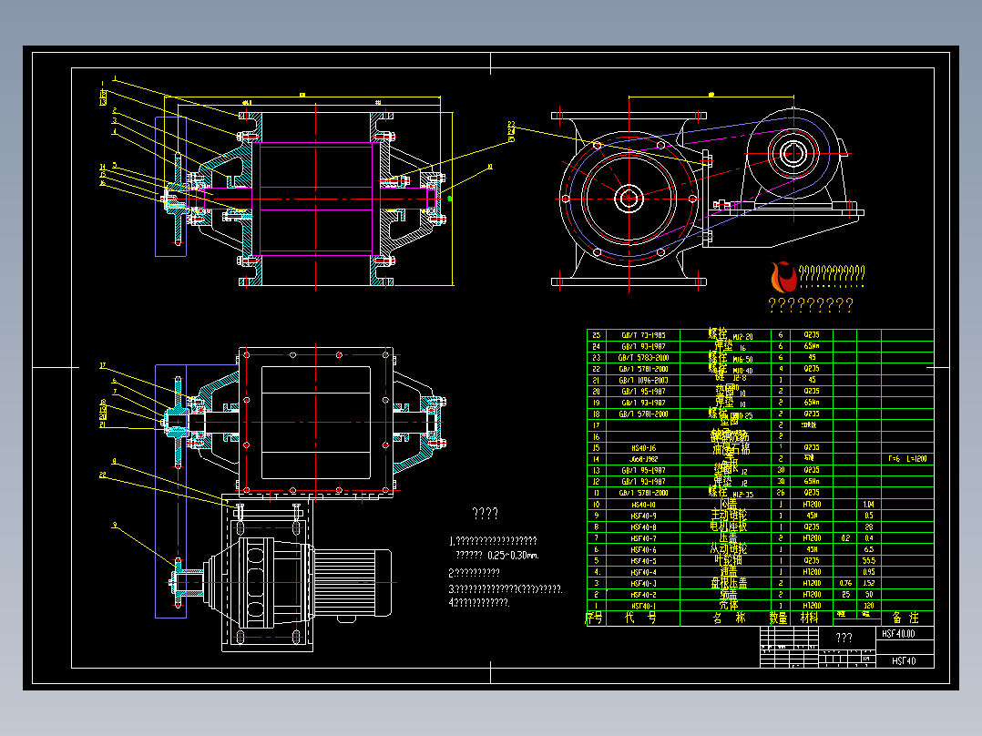Click the weight value 1.04 in row 10

869,505
